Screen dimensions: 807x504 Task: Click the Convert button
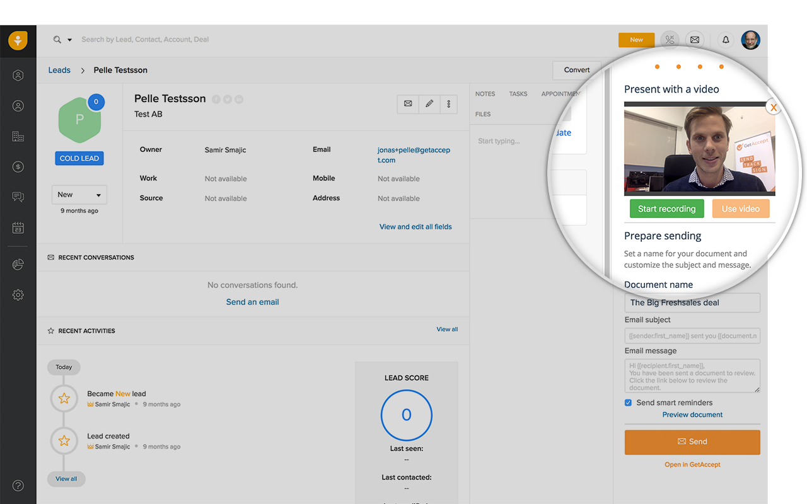coord(577,70)
